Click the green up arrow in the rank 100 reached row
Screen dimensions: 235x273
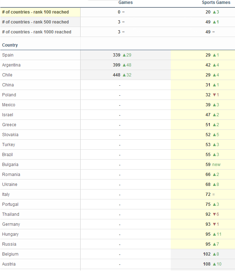click(x=214, y=12)
